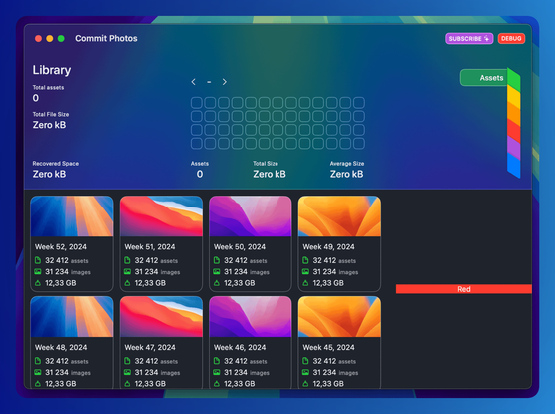
Task: Click "12,33 GB" in Week 51 card
Action: point(150,283)
